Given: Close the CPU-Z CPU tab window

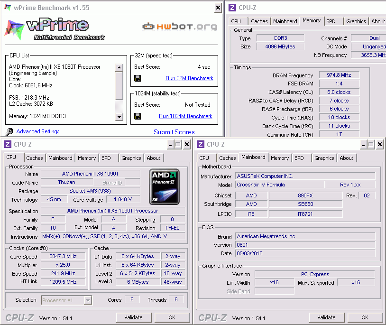Looking at the screenshot, I should pyautogui.click(x=187, y=145).
